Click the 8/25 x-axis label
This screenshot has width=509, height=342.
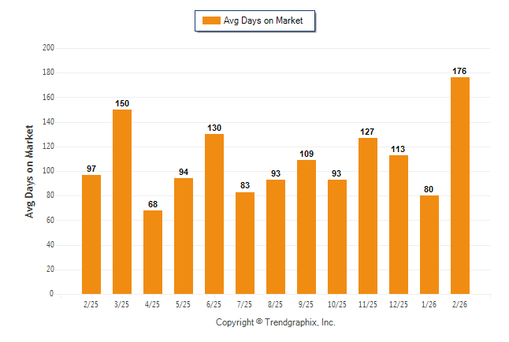tap(276, 303)
